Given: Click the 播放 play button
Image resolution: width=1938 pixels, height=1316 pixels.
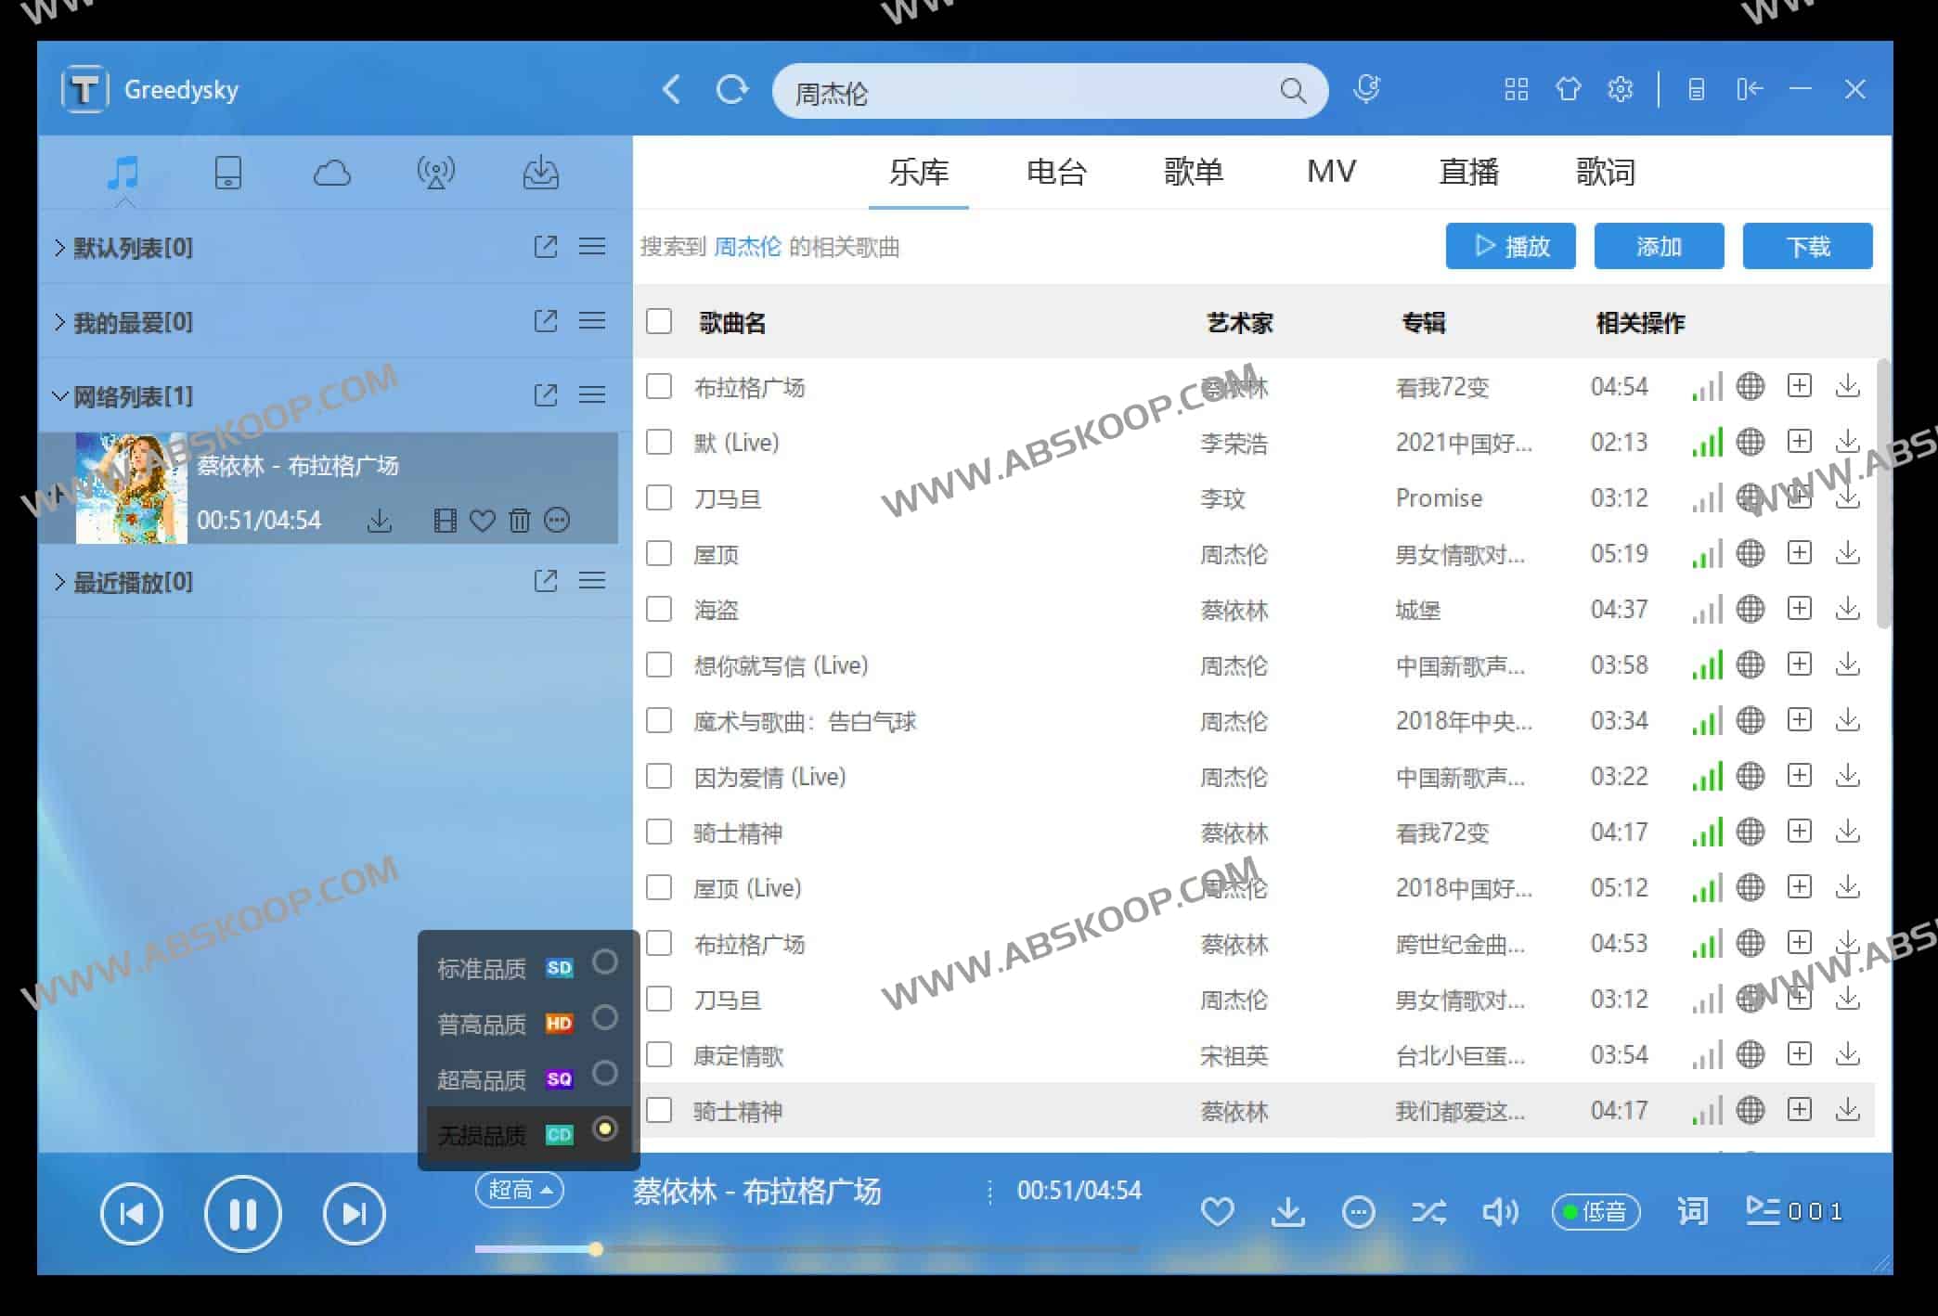Looking at the screenshot, I should [x=1510, y=246].
